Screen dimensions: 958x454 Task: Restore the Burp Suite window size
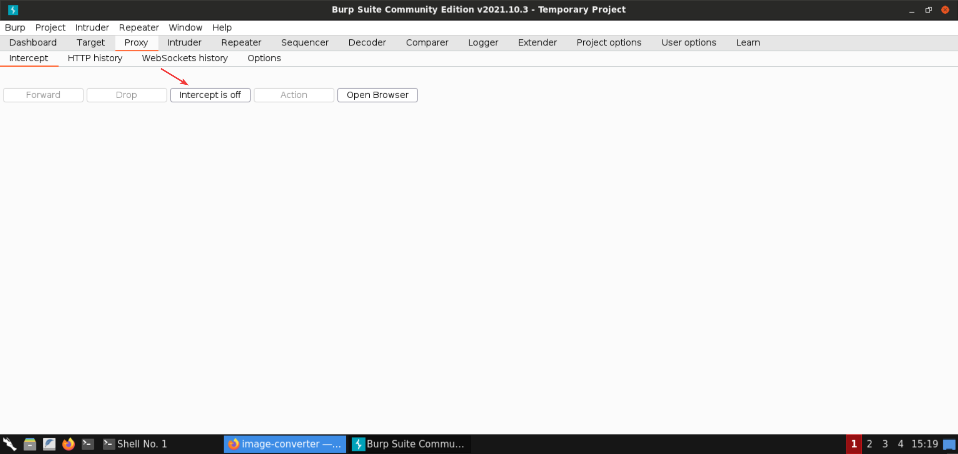pyautogui.click(x=929, y=10)
